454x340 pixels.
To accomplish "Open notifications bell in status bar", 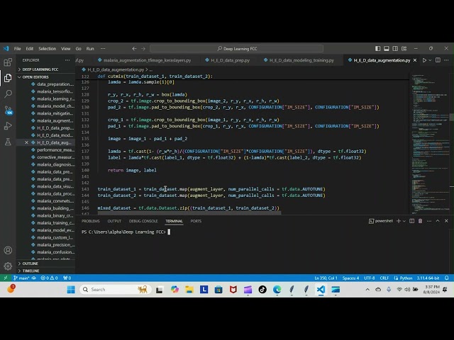I will click(447, 278).
